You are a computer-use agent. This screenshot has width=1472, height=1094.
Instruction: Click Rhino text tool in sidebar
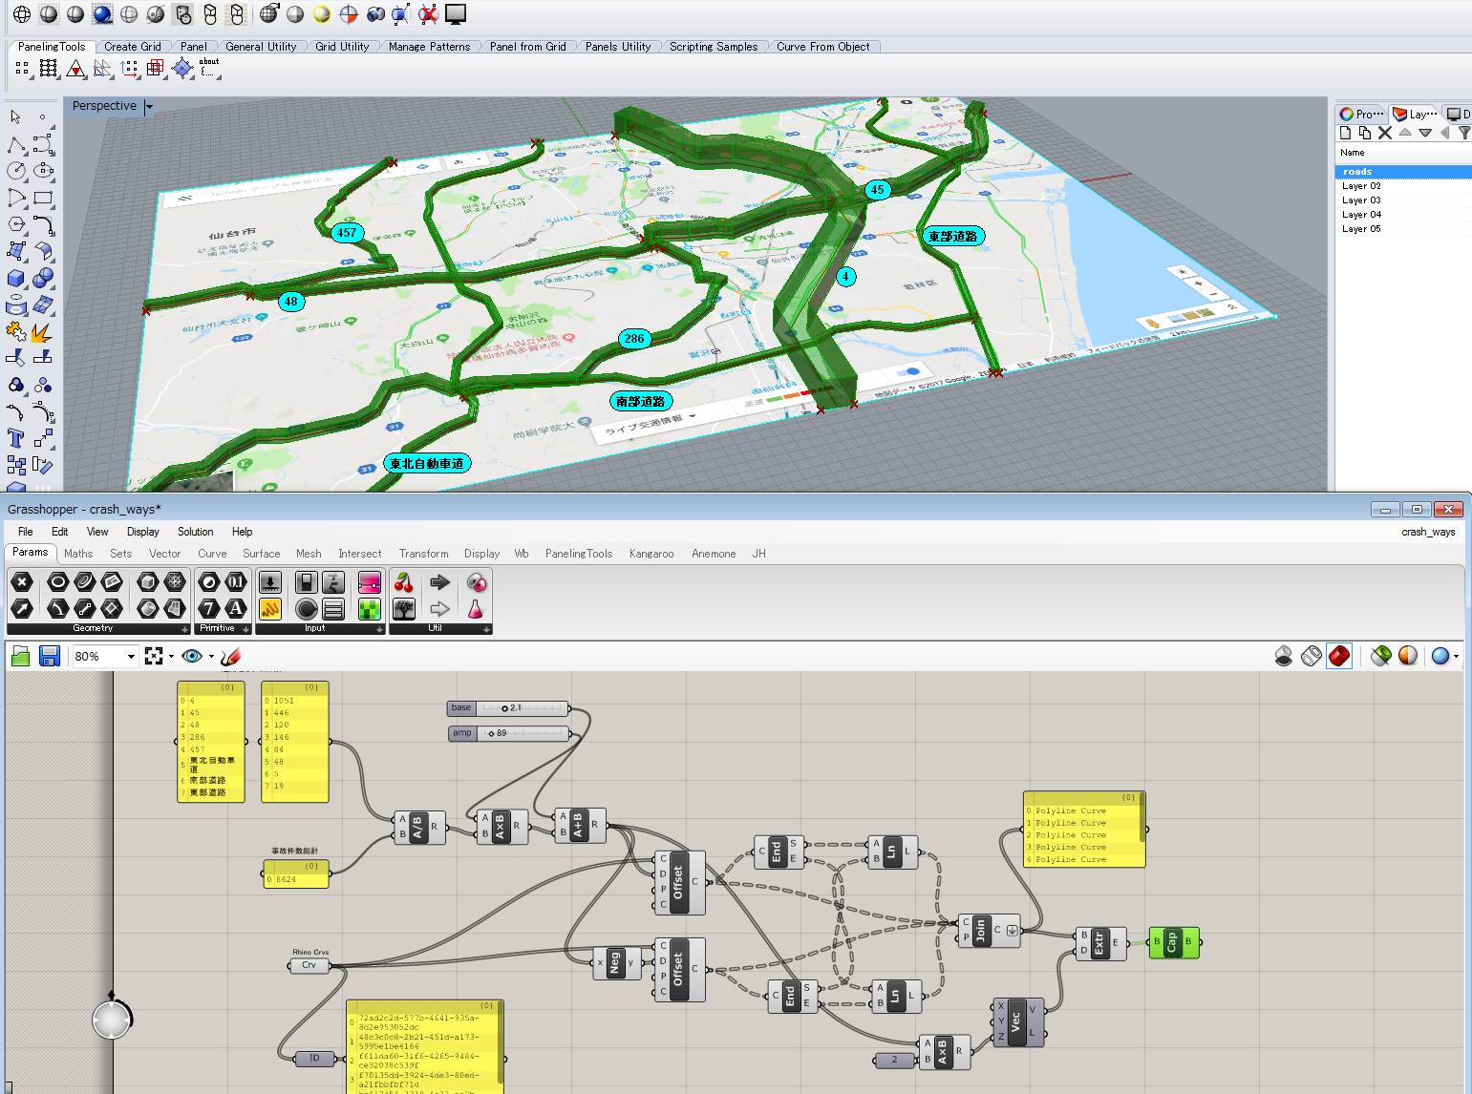click(x=15, y=438)
